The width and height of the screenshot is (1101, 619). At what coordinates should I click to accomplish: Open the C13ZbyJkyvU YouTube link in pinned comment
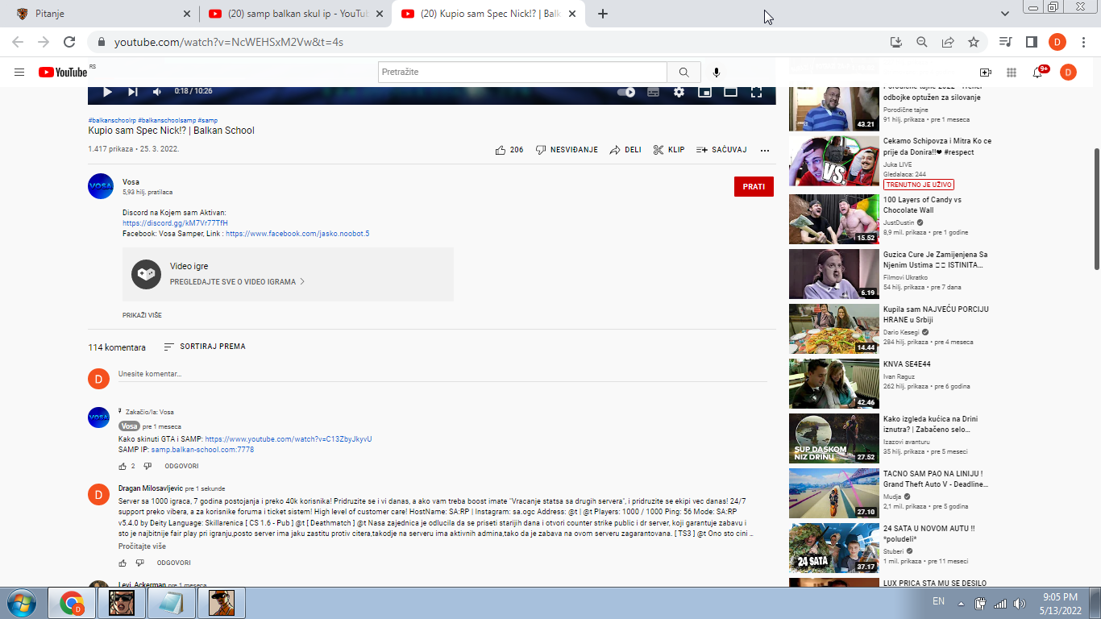[x=289, y=439]
